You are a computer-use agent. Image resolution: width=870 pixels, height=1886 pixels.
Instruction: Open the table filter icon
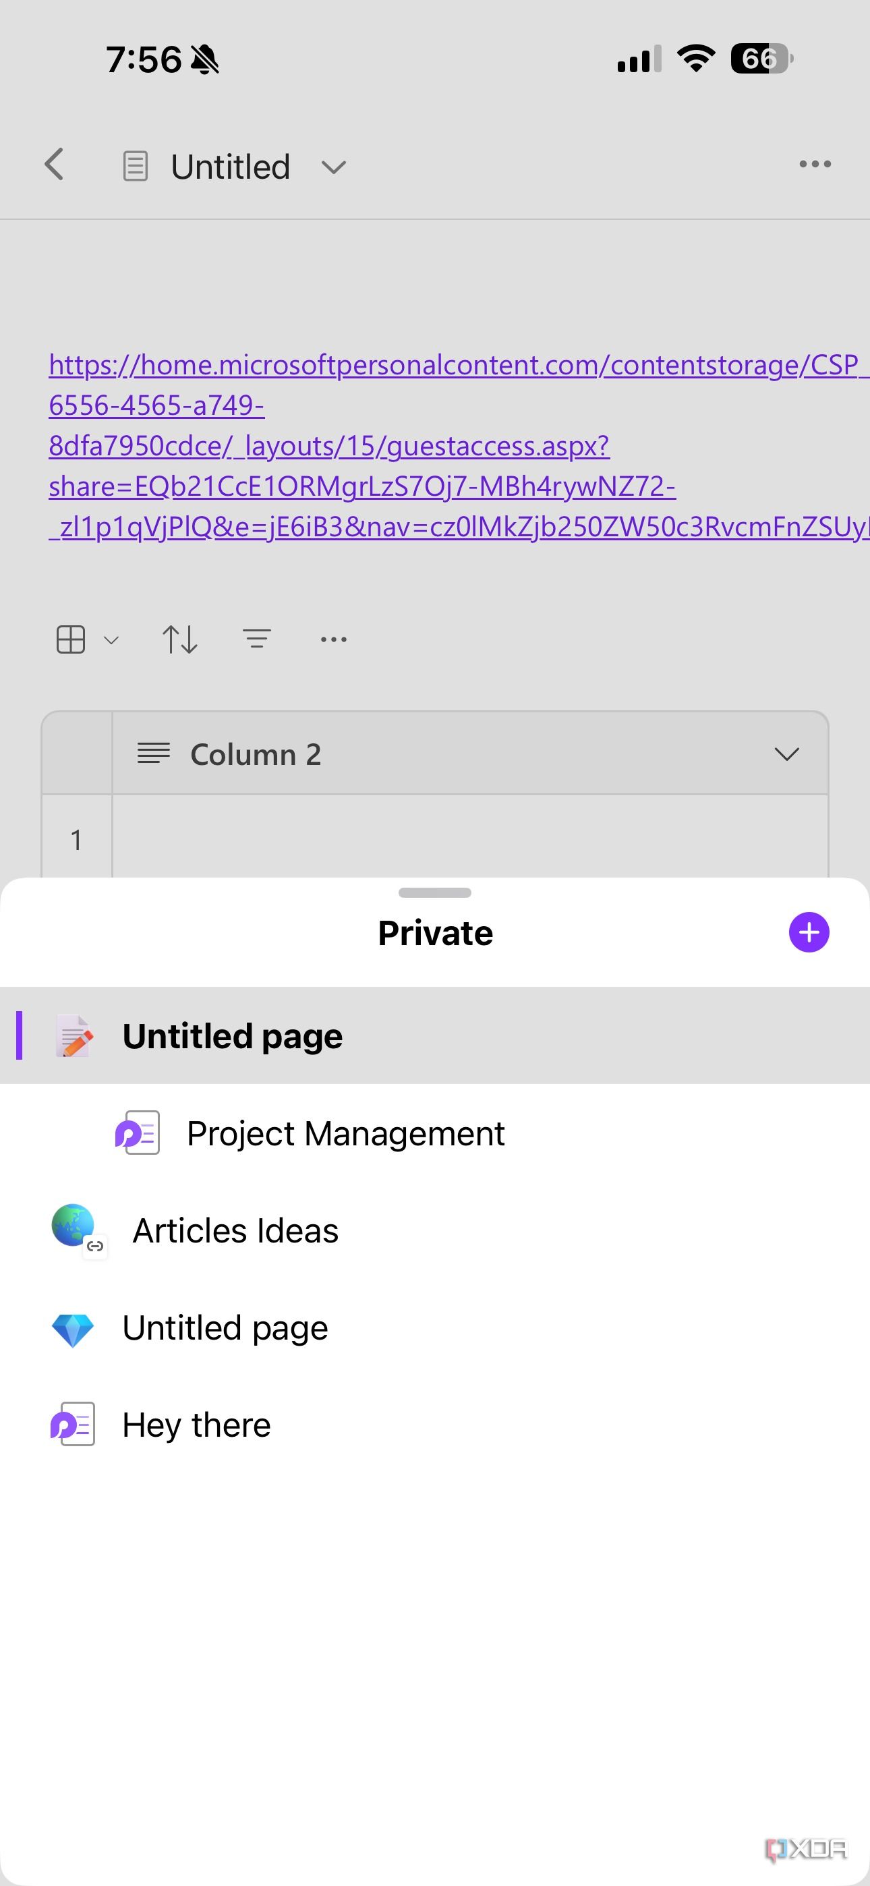click(257, 639)
